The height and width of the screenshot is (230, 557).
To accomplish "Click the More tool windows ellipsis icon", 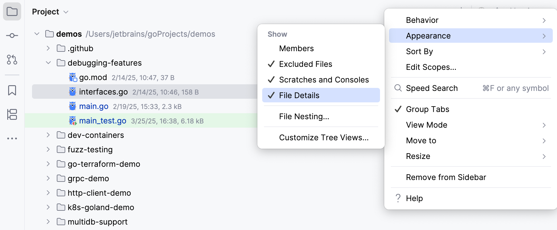I will point(12,138).
